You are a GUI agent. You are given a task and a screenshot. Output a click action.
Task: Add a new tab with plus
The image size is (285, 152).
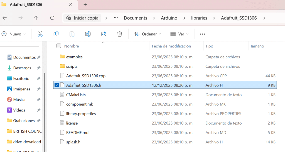click(x=85, y=4)
